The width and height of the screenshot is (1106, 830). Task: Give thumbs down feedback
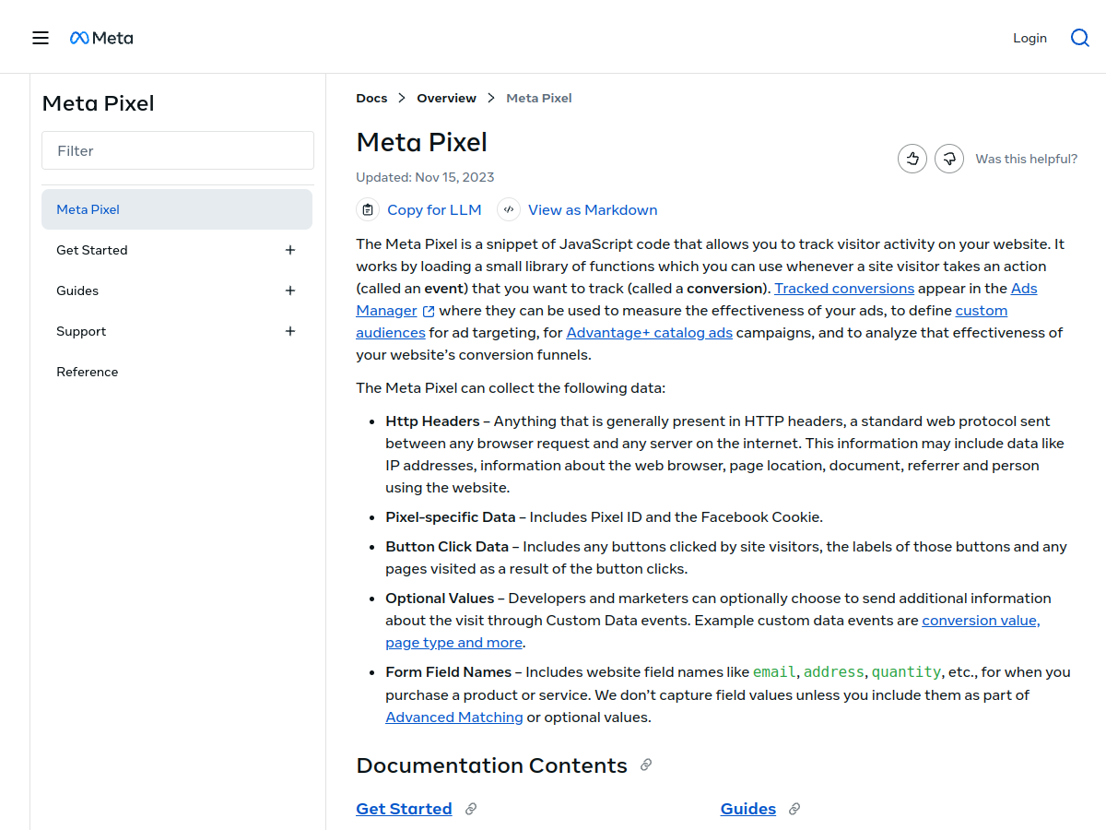click(x=949, y=159)
